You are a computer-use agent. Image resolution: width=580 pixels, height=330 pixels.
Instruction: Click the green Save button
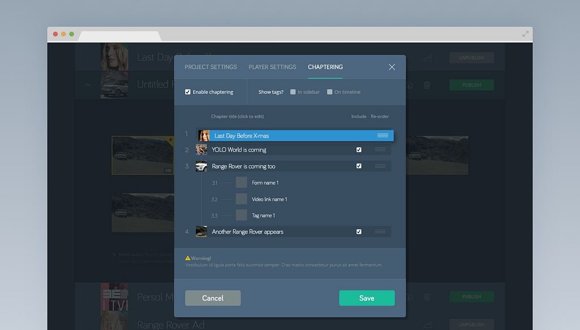pos(366,298)
